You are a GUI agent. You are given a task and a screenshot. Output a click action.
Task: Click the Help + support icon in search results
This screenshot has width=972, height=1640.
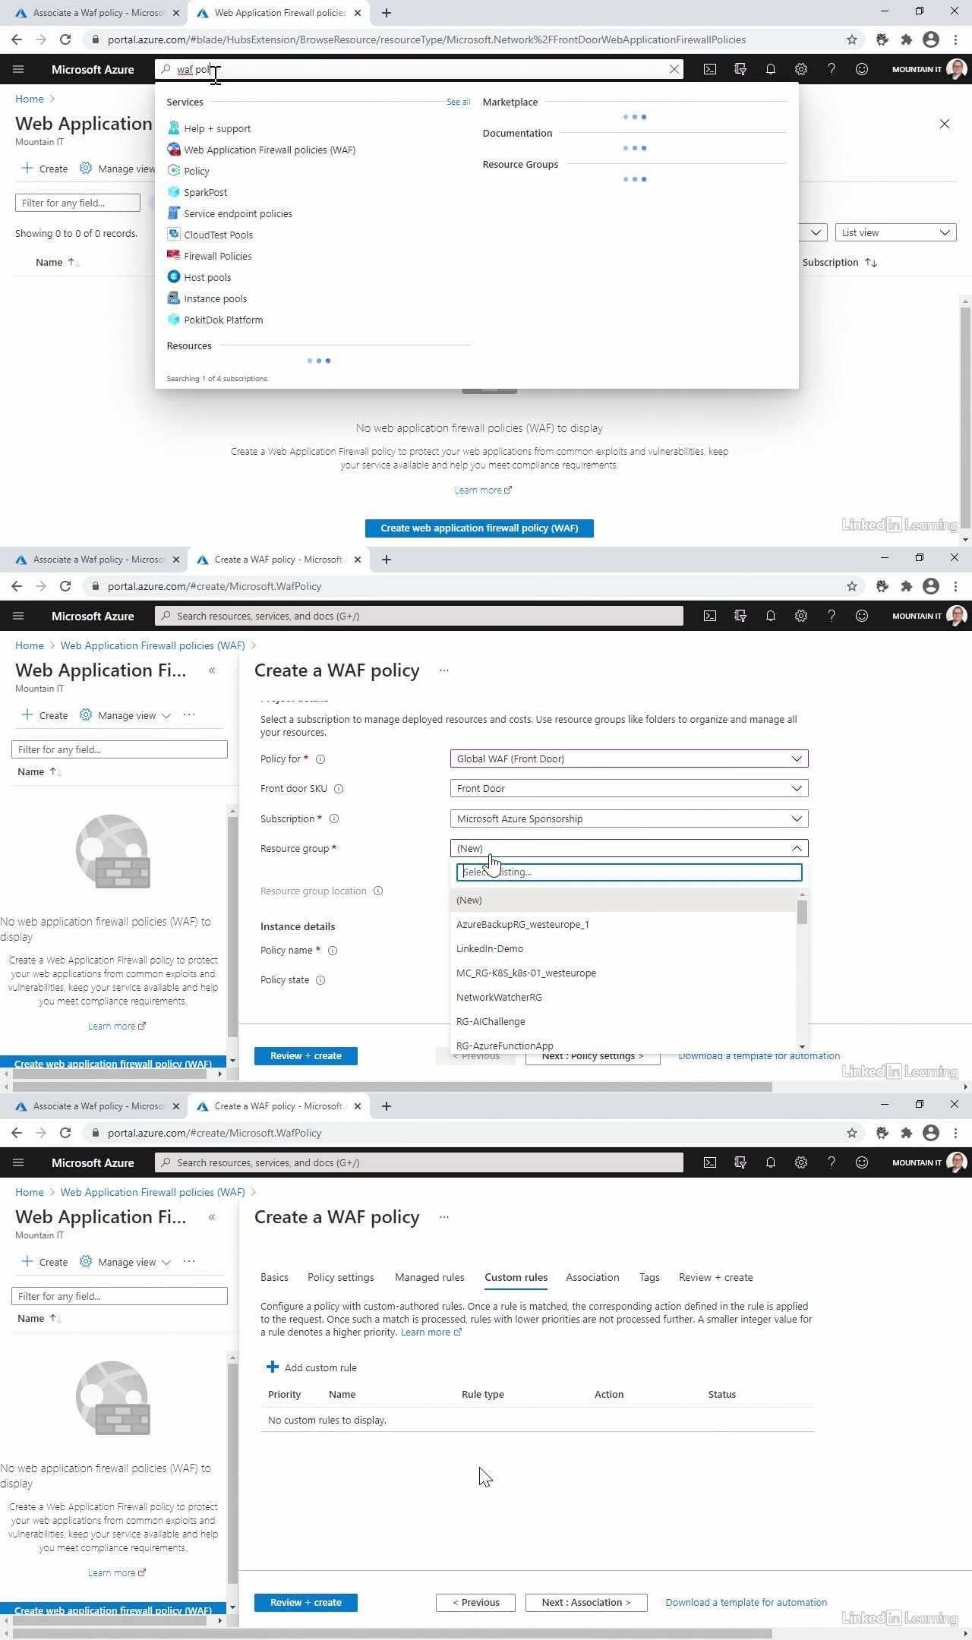[x=174, y=128]
